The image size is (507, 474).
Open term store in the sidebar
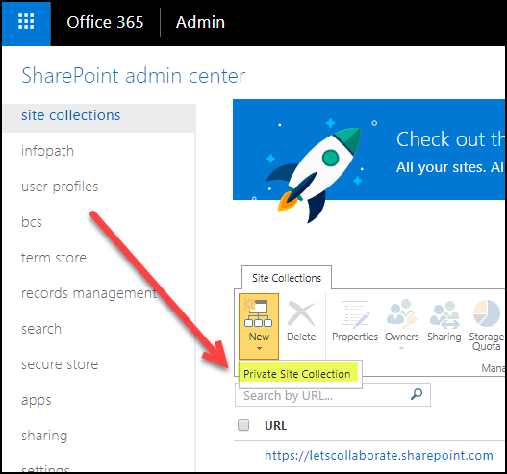coord(54,258)
